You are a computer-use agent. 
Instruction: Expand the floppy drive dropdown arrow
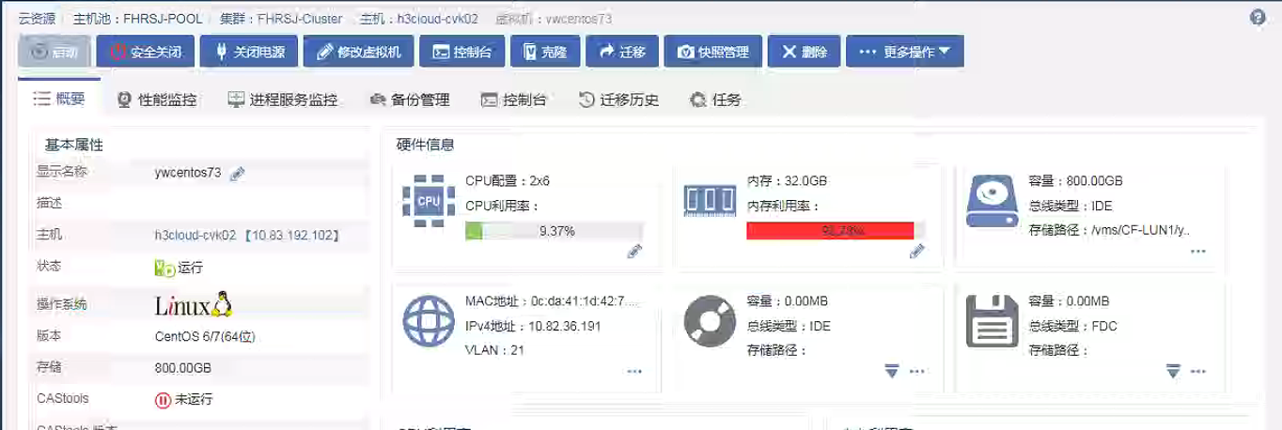click(x=1173, y=371)
